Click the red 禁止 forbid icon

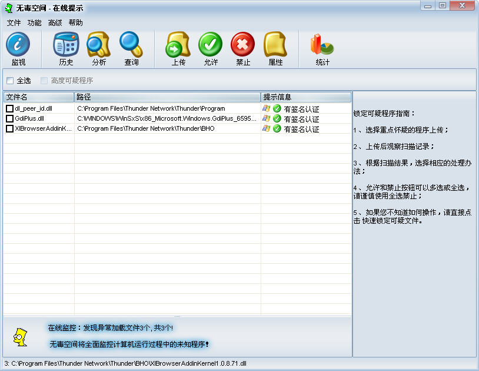coord(243,44)
